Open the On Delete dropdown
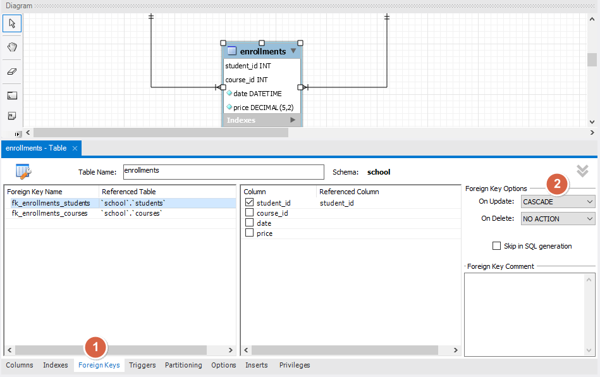The height and width of the screenshot is (377, 600). tap(558, 219)
